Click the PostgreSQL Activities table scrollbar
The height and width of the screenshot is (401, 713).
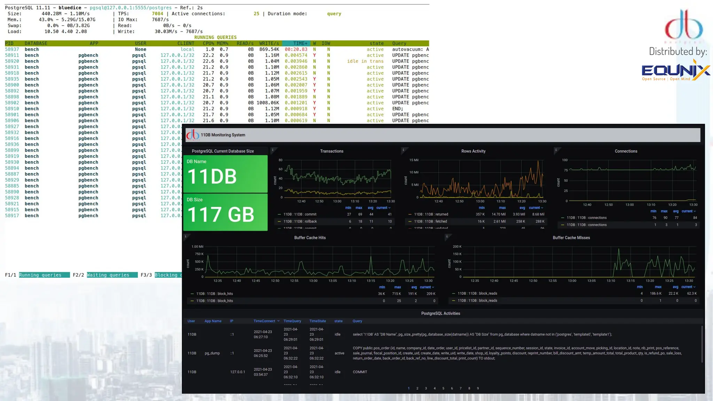pos(702,344)
